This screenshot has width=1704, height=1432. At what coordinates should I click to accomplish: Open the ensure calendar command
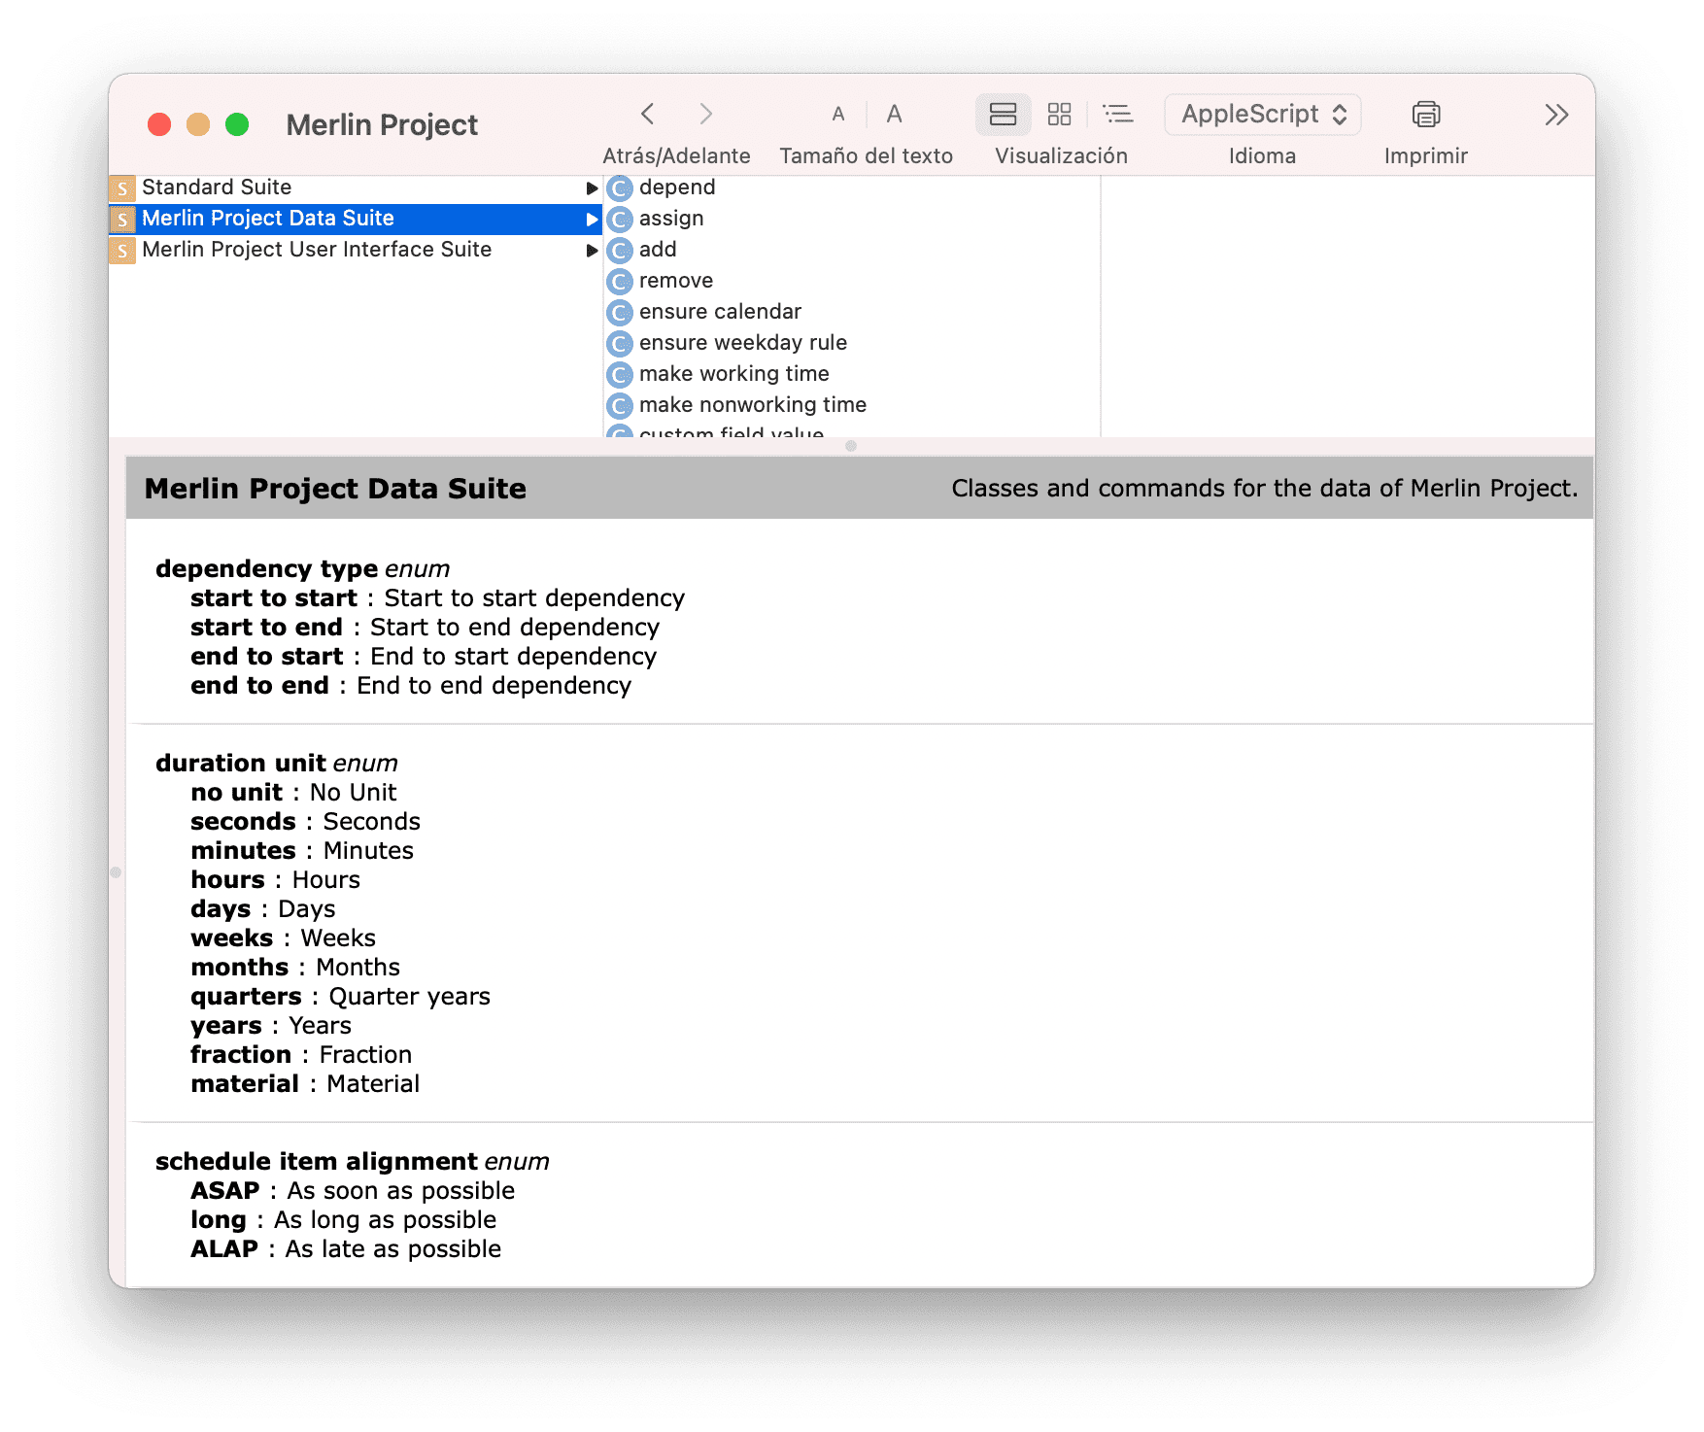720,312
